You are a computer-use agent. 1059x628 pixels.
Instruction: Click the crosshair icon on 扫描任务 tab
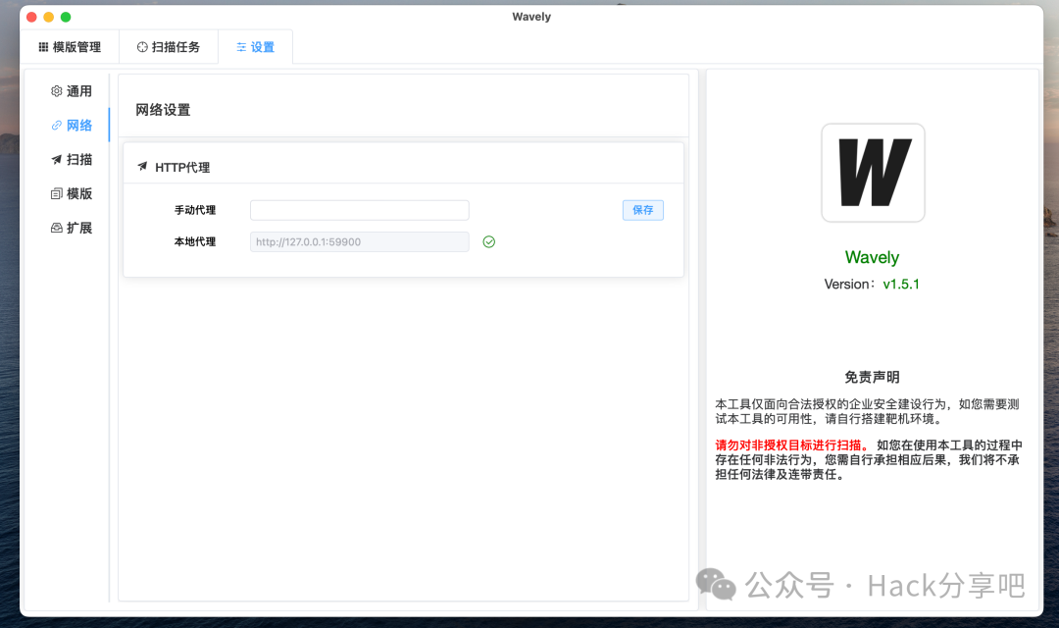[142, 47]
